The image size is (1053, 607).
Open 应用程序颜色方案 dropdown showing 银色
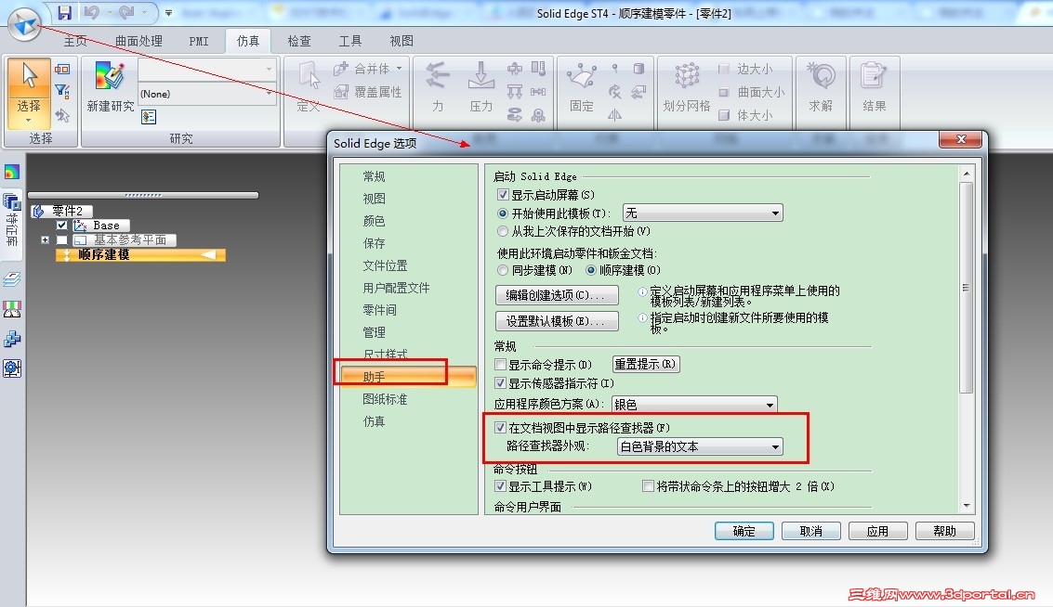[694, 405]
